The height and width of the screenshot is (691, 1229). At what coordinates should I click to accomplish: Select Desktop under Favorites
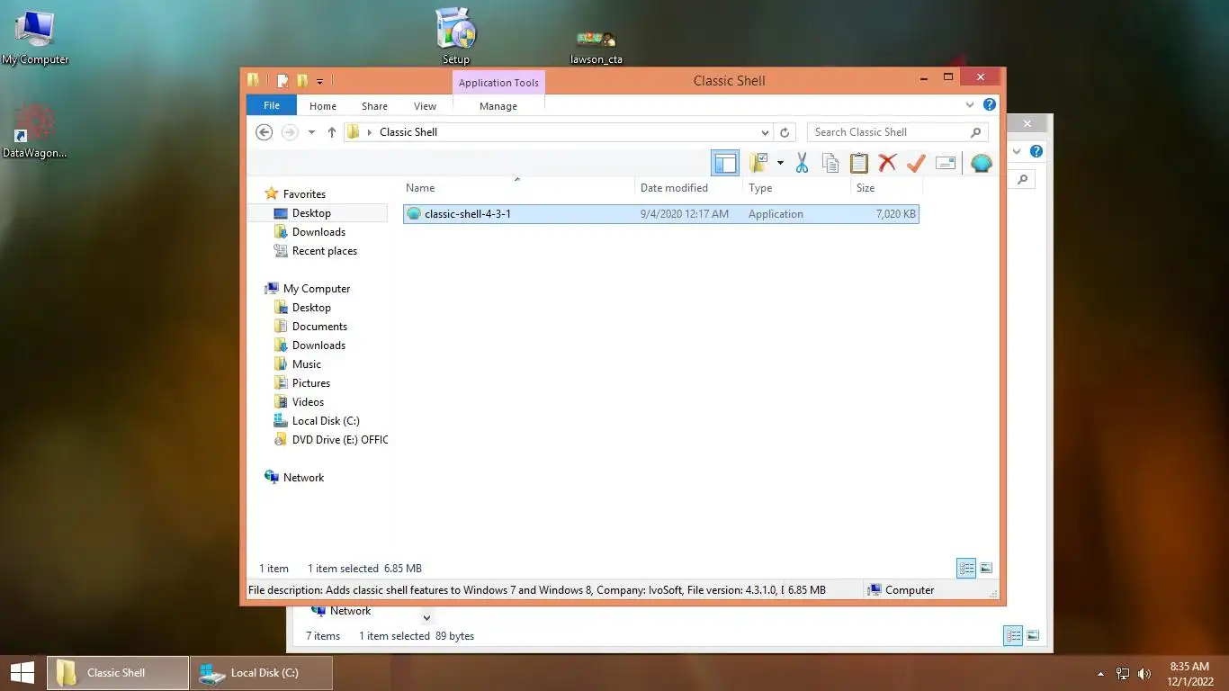[x=311, y=213]
